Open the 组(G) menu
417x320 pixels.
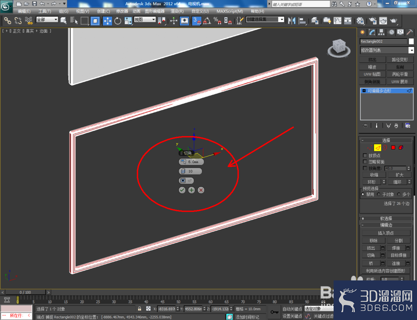(x=63, y=11)
